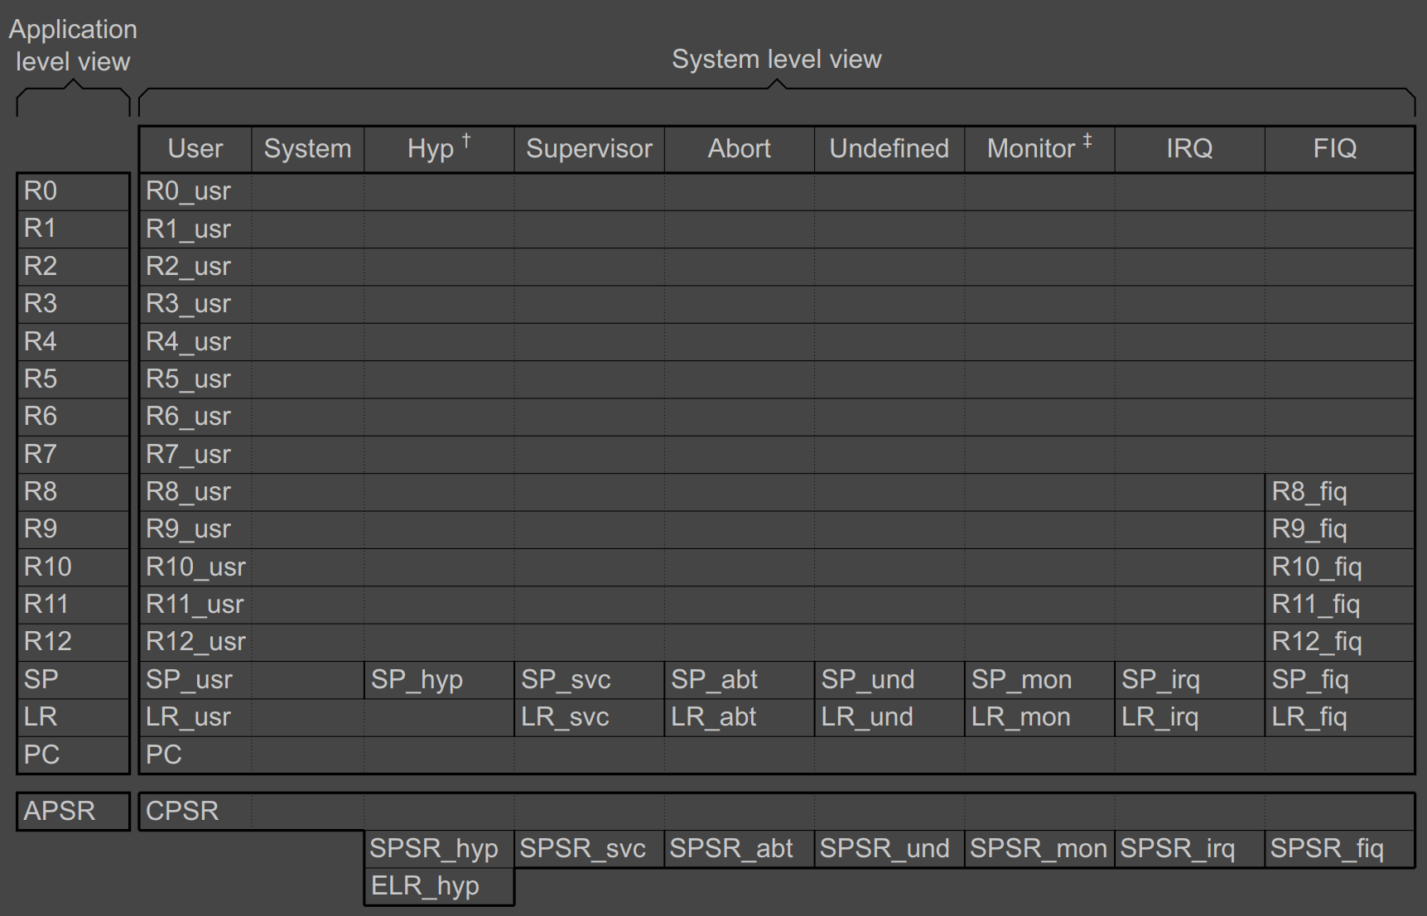Click the SP_abt cell

(739, 680)
